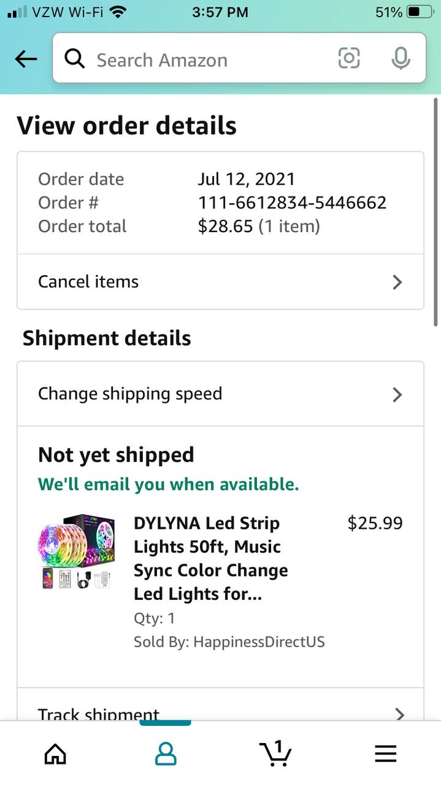Tap the back arrow icon
This screenshot has height=786, width=441.
click(26, 59)
